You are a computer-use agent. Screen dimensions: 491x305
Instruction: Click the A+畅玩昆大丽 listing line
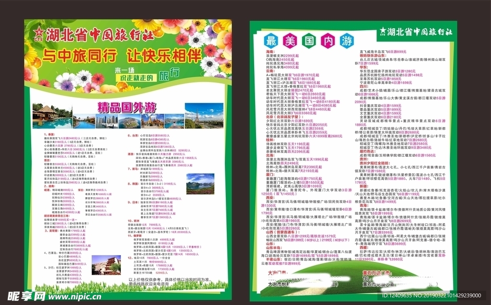pyautogui.click(x=292, y=75)
